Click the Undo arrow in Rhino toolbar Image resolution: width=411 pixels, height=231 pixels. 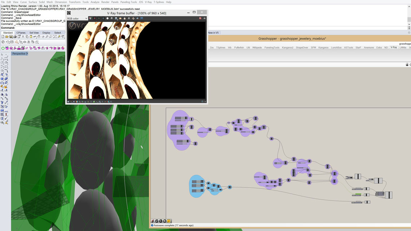(x=35, y=37)
